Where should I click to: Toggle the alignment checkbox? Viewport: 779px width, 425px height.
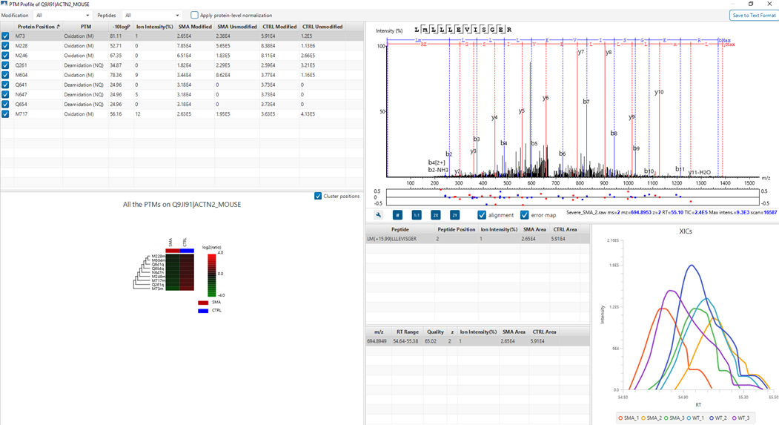pyautogui.click(x=482, y=215)
